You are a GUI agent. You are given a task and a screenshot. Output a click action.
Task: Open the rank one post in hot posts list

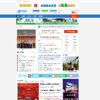pos(21,55)
